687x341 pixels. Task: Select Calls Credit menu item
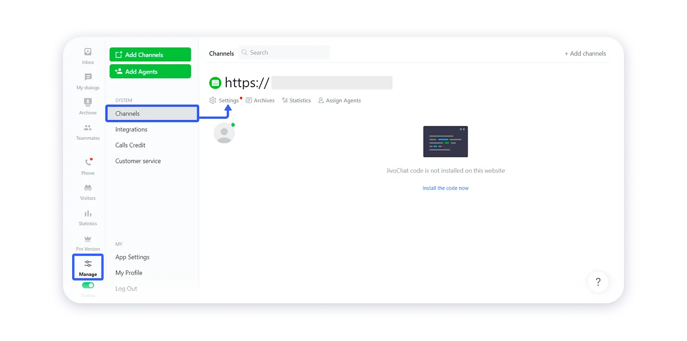[130, 145]
